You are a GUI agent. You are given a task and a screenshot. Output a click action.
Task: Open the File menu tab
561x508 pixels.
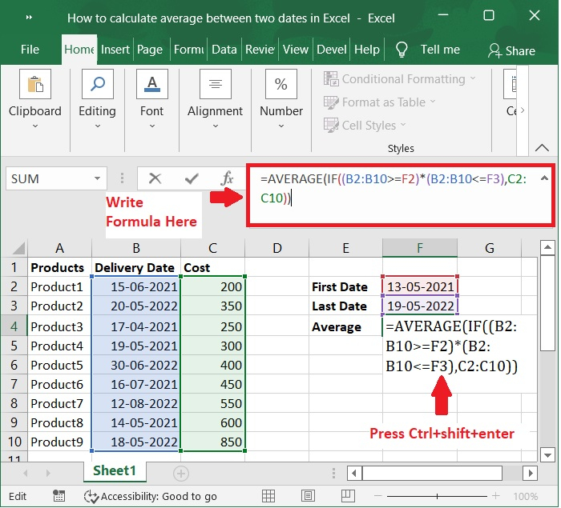30,50
